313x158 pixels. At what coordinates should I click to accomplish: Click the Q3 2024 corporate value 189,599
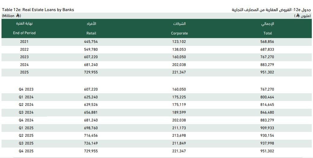(179, 112)
